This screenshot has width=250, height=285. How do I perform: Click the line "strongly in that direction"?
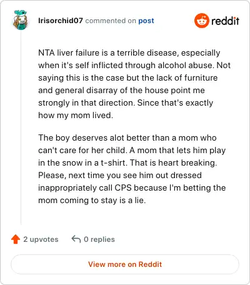pyautogui.click(x=86, y=103)
